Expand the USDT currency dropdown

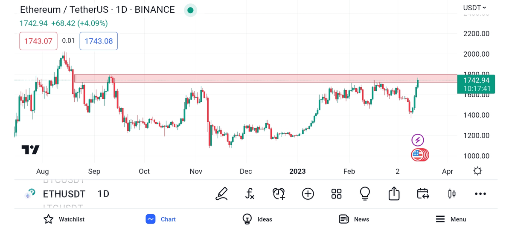click(474, 8)
